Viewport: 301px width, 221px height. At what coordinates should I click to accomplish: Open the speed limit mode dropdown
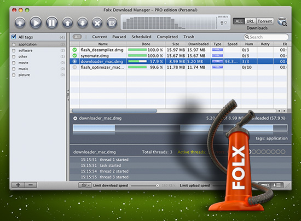click(85, 185)
